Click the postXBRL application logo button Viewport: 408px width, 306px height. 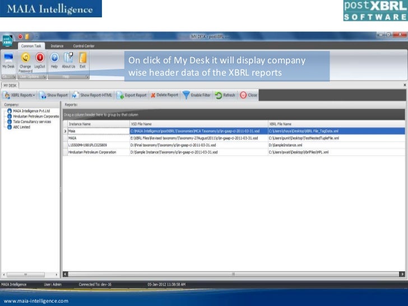point(7,40)
